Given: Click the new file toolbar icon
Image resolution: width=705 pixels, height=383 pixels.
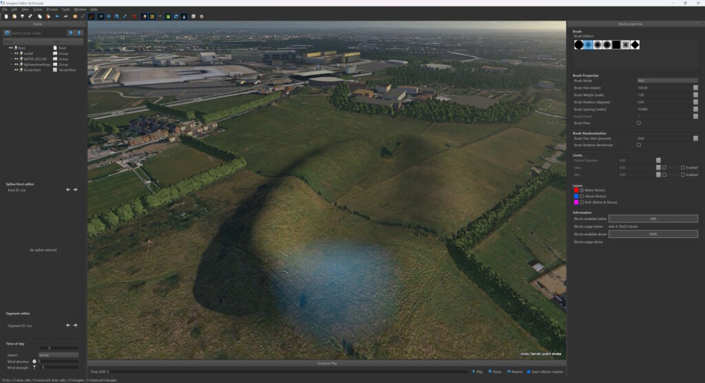Looking at the screenshot, I should pos(6,17).
